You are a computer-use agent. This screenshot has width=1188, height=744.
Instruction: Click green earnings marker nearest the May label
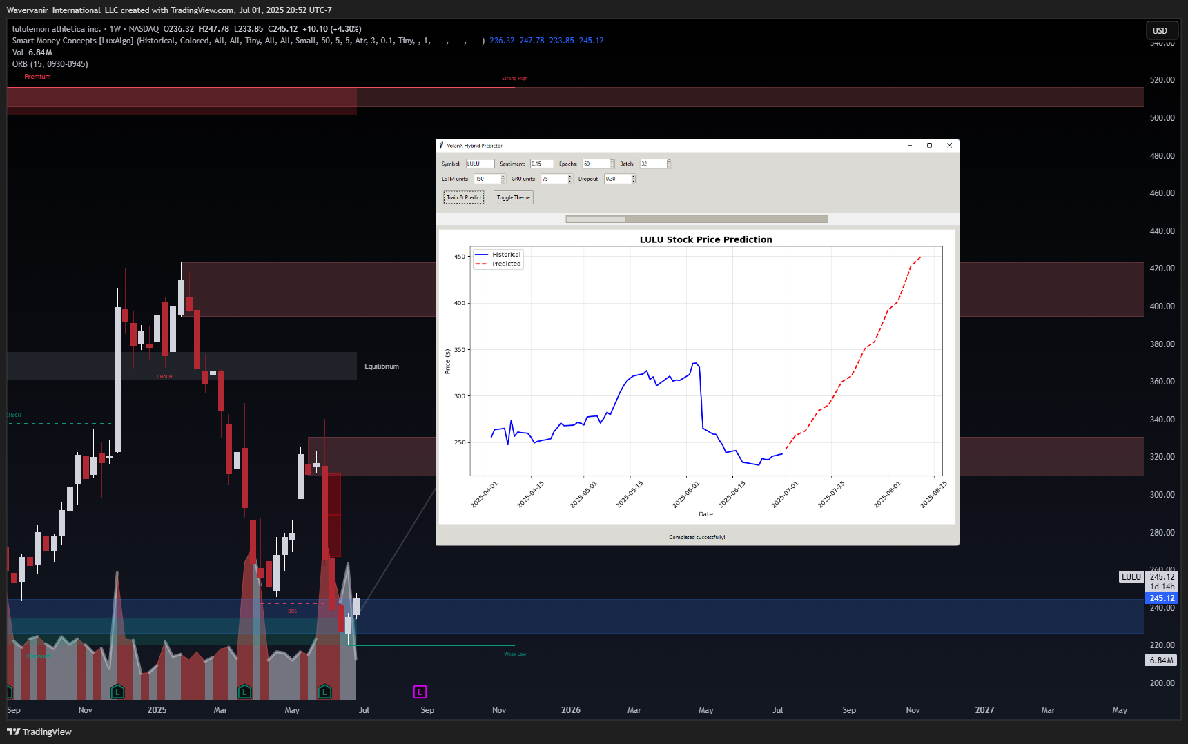tap(324, 692)
